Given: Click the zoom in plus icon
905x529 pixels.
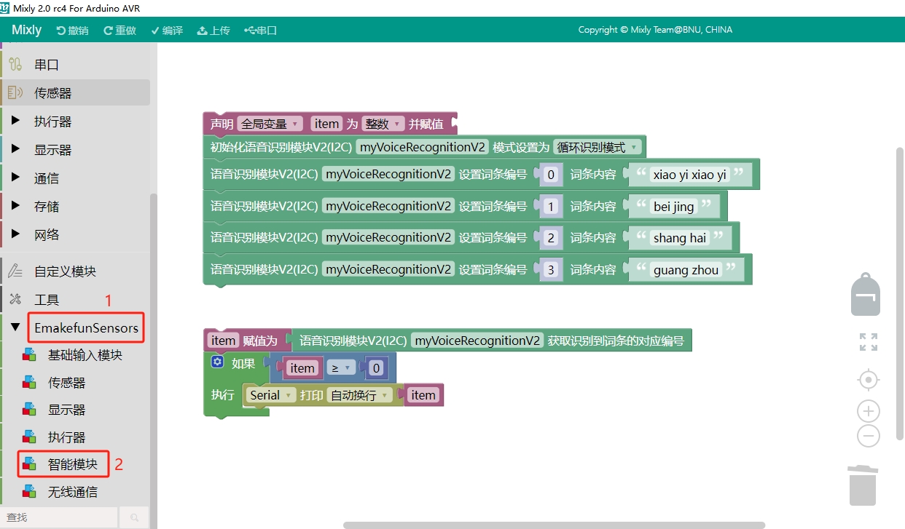Looking at the screenshot, I should click(868, 411).
